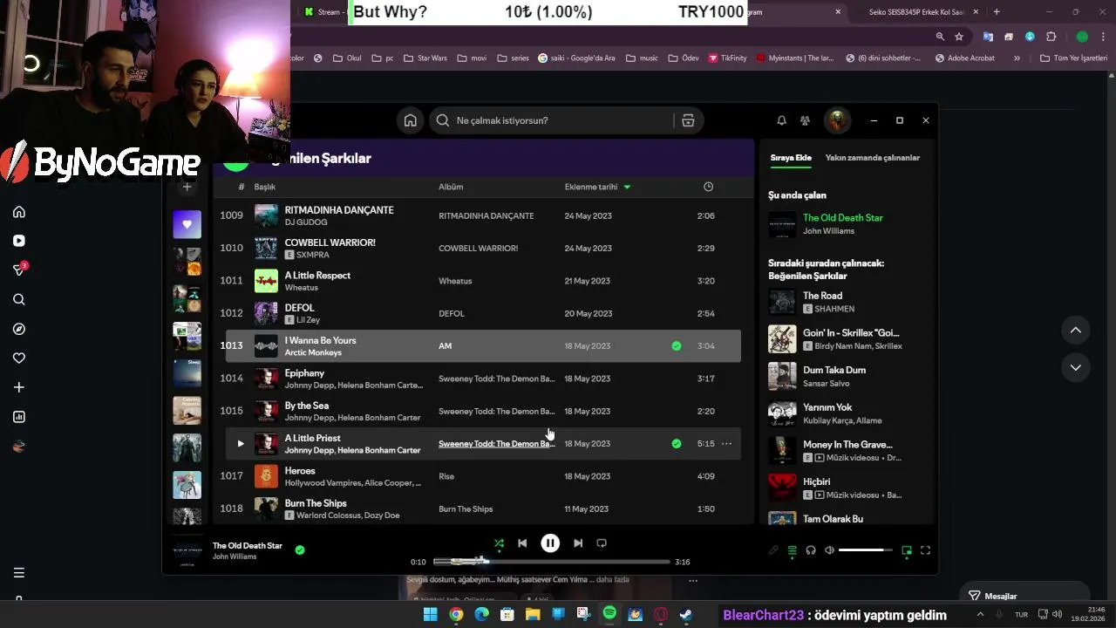
Task: Play the A Little Priest row
Action: point(241,443)
